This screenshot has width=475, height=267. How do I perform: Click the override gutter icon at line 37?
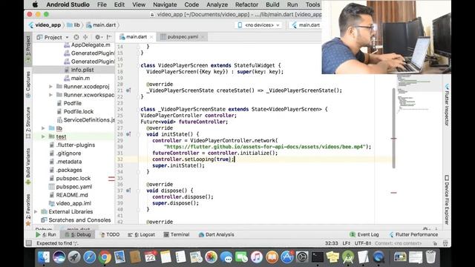(x=128, y=191)
